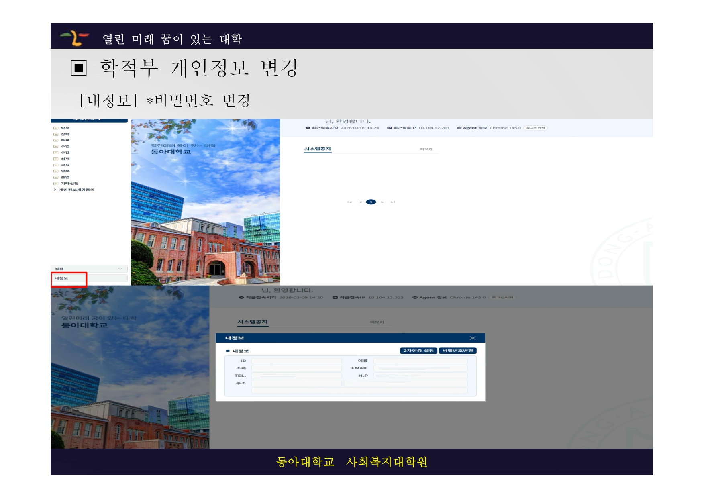Click the 2차인증 설정 button
Viewport: 704px width, 498px height.
418,351
